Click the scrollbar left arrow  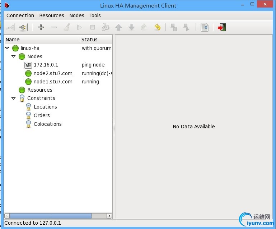coord(7,216)
